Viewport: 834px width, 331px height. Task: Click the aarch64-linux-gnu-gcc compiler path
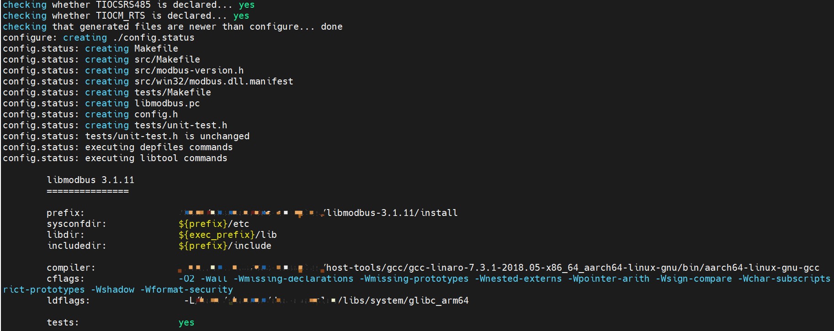coord(572,268)
